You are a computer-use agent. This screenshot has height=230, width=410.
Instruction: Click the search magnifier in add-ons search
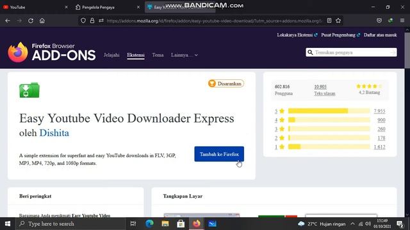(310, 52)
